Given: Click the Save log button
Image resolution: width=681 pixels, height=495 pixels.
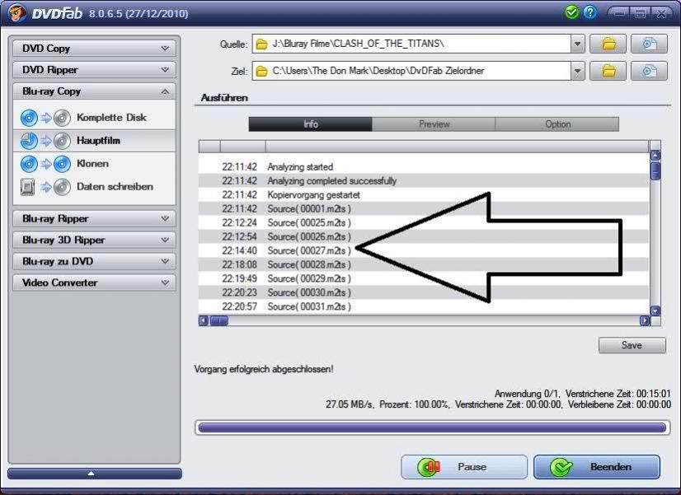Looking at the screenshot, I should coord(632,345).
